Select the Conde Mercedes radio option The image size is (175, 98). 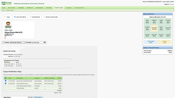30,17
